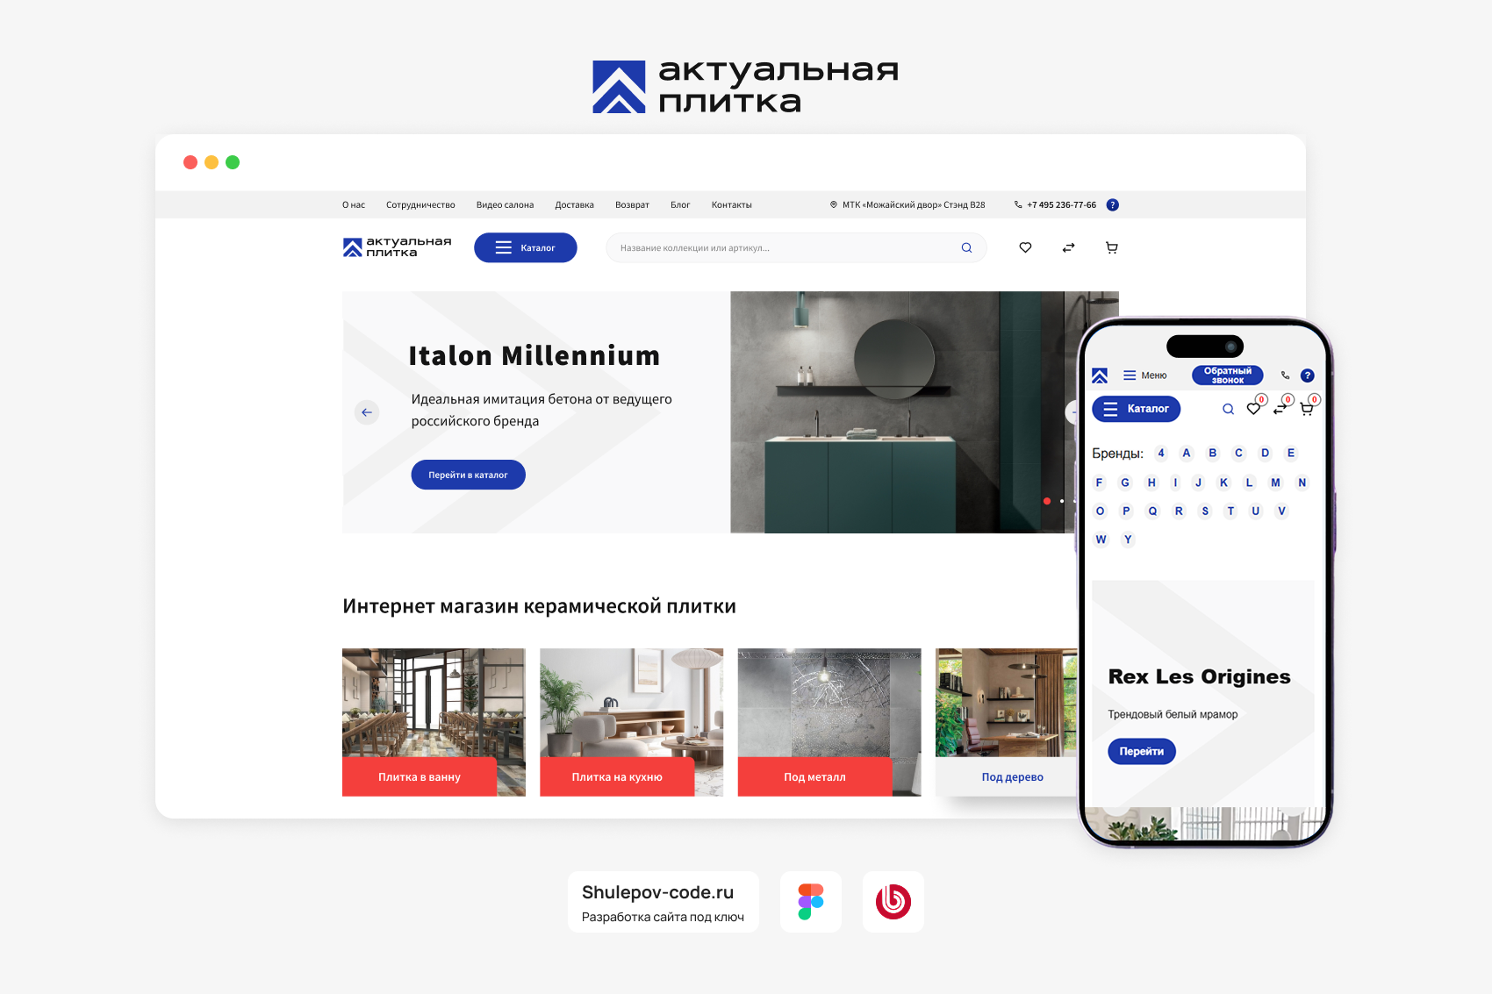Tap the help question icon on the mobile screen
The height and width of the screenshot is (994, 1492).
(1308, 375)
